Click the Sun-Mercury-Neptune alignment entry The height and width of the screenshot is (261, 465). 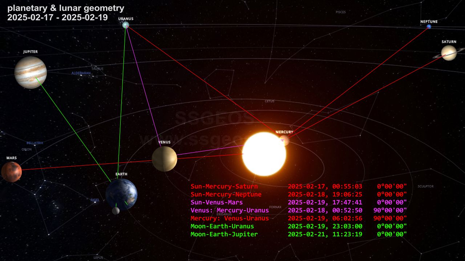(x=226, y=194)
